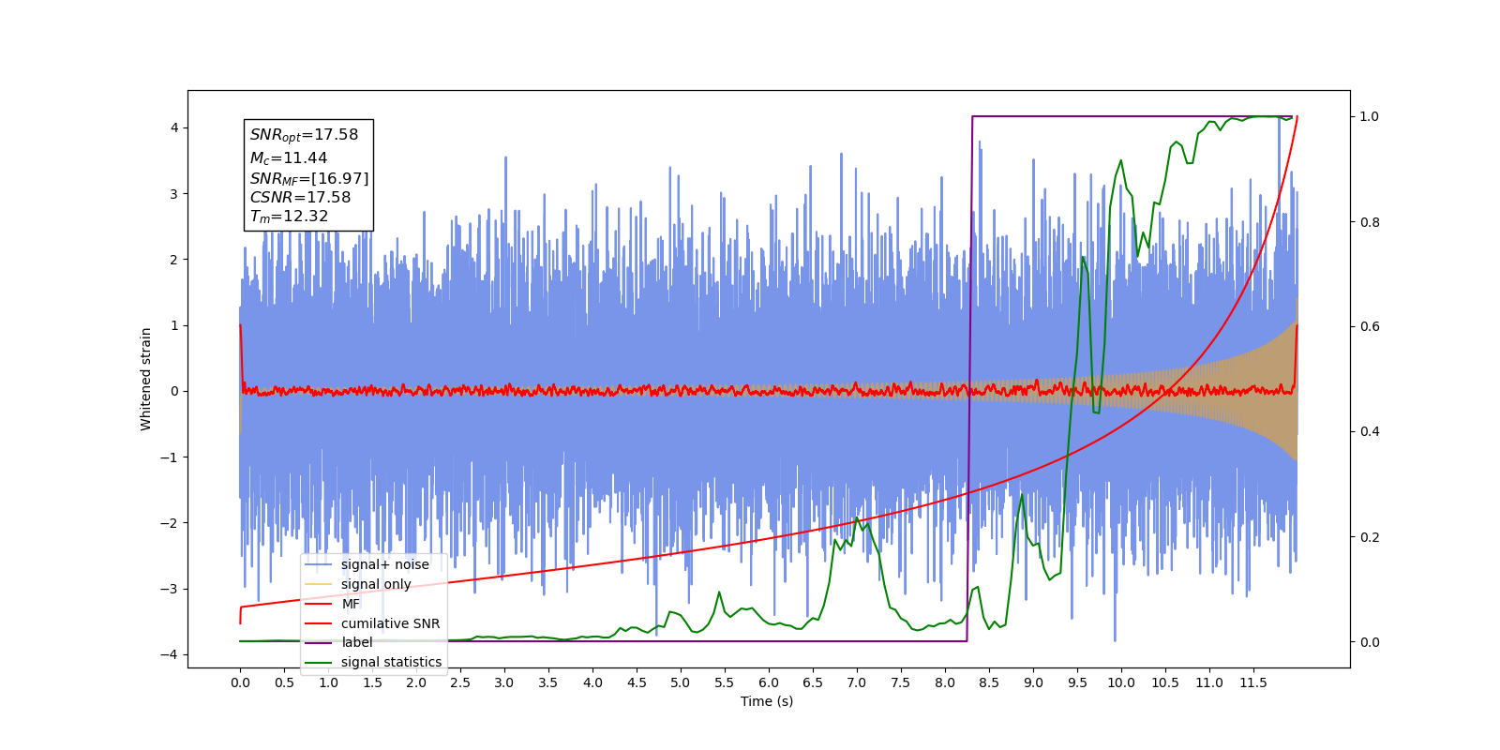Click the purple line sample of the label legend

(x=319, y=642)
